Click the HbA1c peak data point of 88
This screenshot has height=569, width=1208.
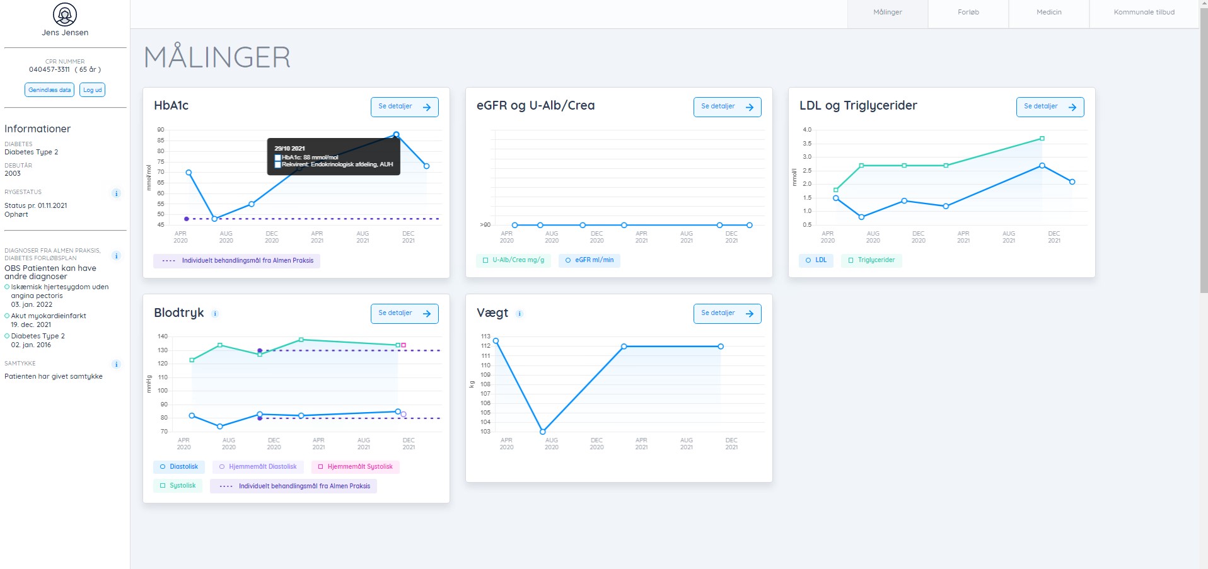point(396,134)
